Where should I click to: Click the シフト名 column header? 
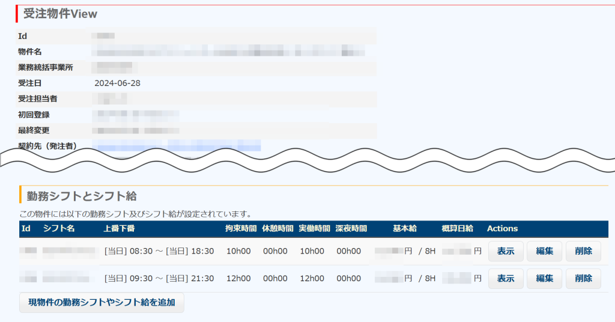[59, 229]
